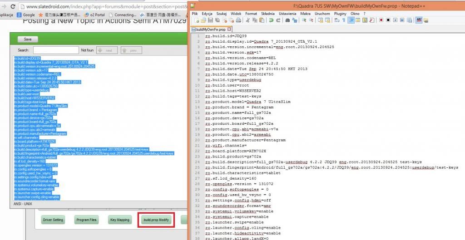Open the Aplikacje bookmarks shortcut
Image resolution: width=465 pixels, height=240 pixels.
[6, 15]
